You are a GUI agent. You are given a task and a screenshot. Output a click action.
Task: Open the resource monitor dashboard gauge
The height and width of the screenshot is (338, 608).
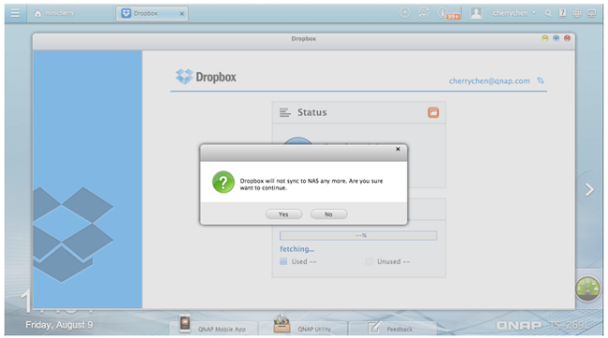tap(587, 289)
